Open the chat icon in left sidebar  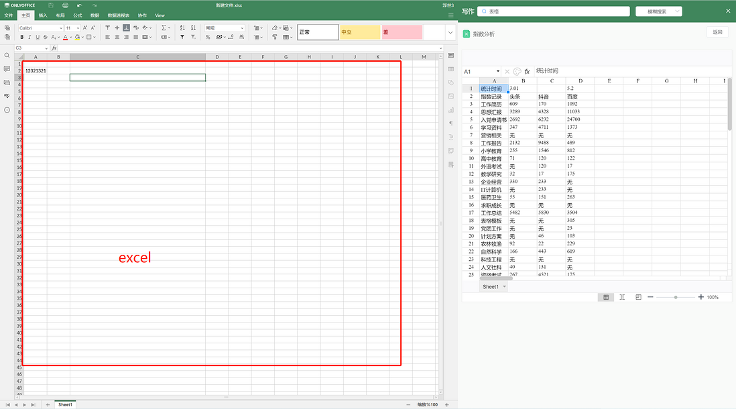point(7,82)
